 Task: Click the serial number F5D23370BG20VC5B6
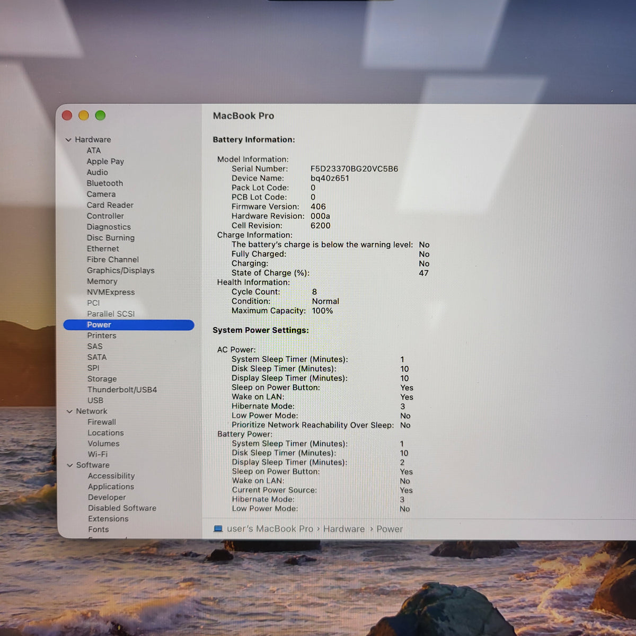tap(354, 169)
